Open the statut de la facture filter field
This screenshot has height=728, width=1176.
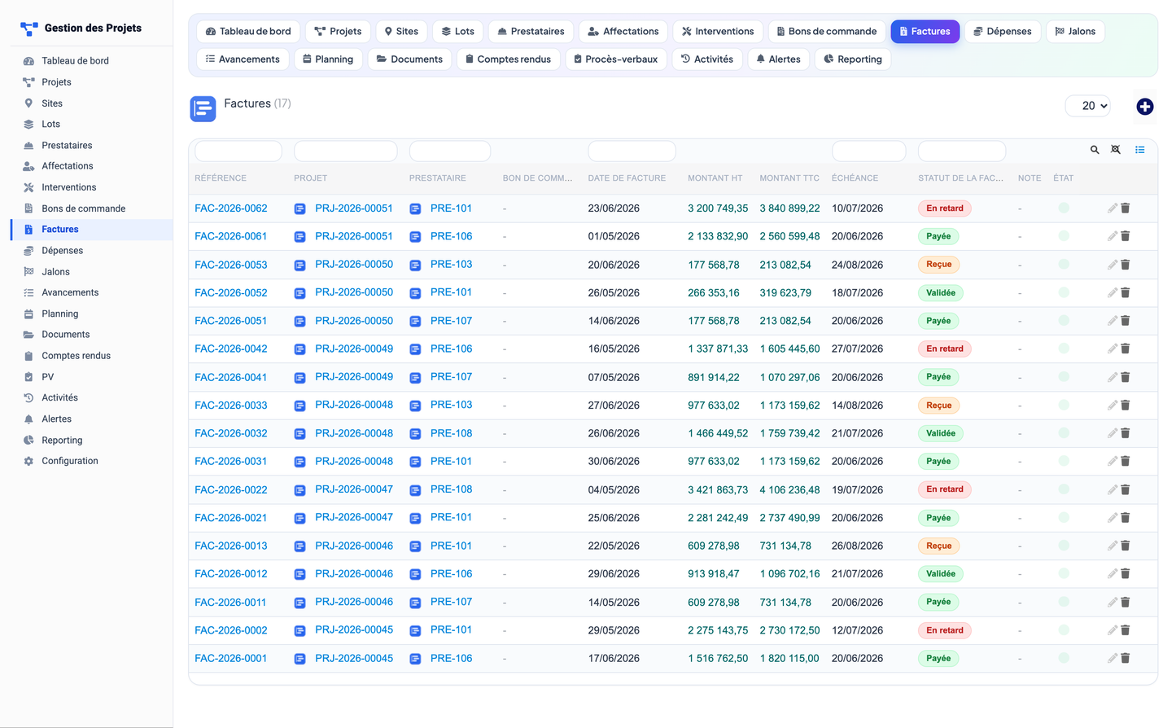(962, 151)
